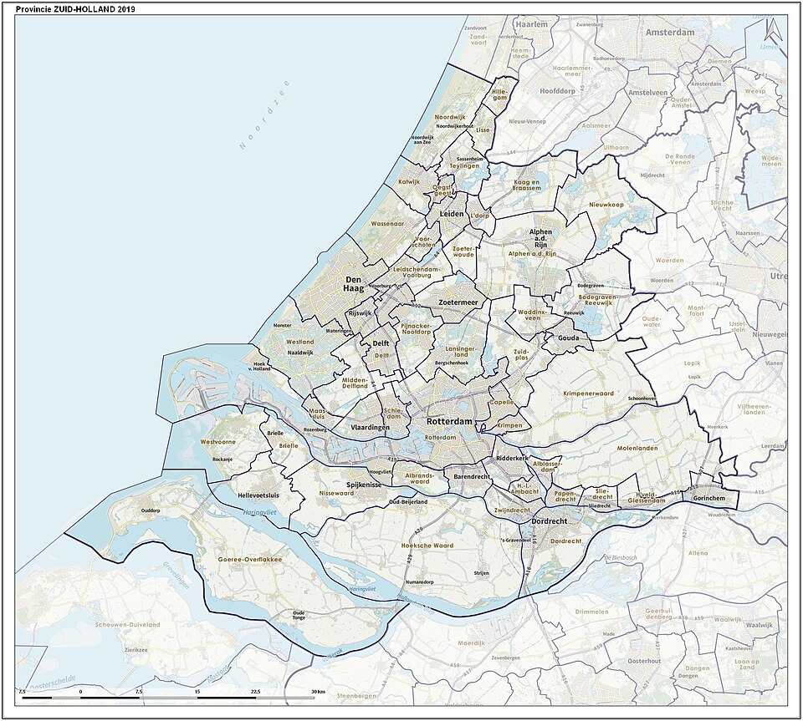
Task: Select the 'Hellevoetsluis' label
Action: 258,495
